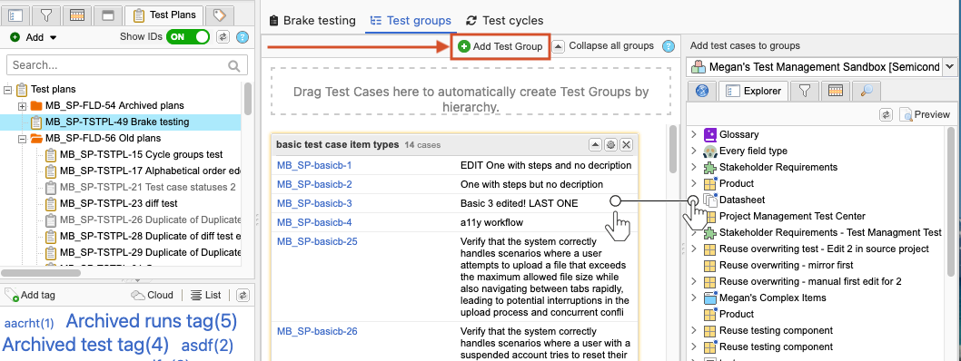Expand the Glossary node
The image size is (961, 361).
(x=694, y=134)
